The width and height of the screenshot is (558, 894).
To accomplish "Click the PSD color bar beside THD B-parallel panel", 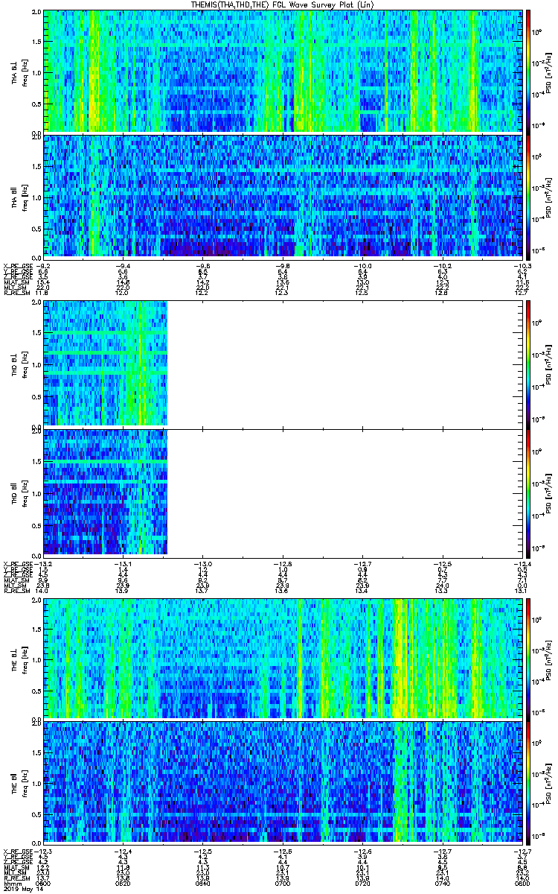I will tap(530, 491).
